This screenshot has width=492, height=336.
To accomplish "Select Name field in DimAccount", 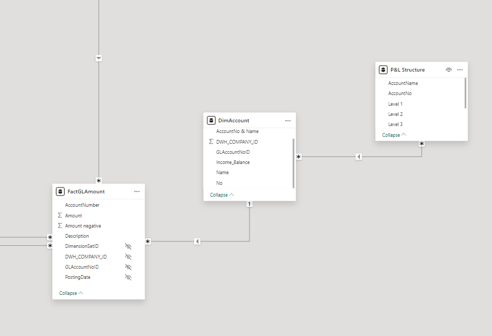I will (222, 173).
